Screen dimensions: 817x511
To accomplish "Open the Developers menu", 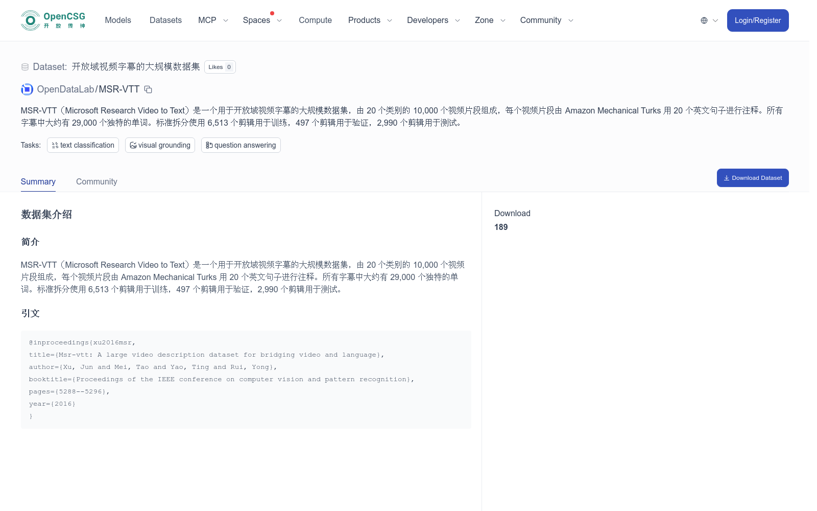I will click(427, 20).
